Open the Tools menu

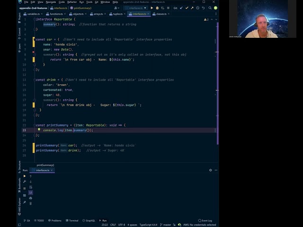point(89,2)
